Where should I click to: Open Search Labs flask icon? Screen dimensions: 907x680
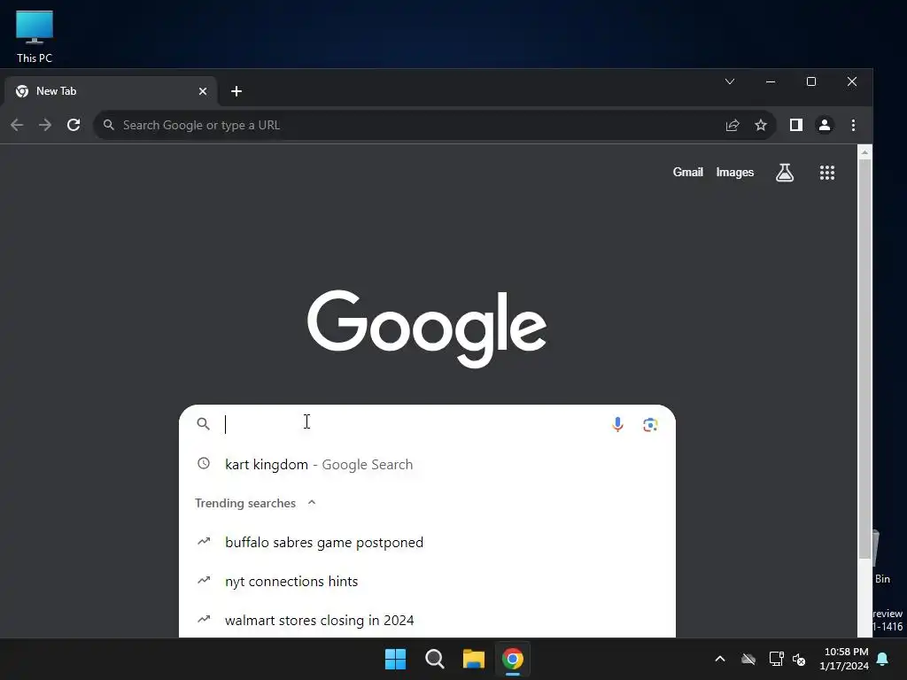pos(785,173)
